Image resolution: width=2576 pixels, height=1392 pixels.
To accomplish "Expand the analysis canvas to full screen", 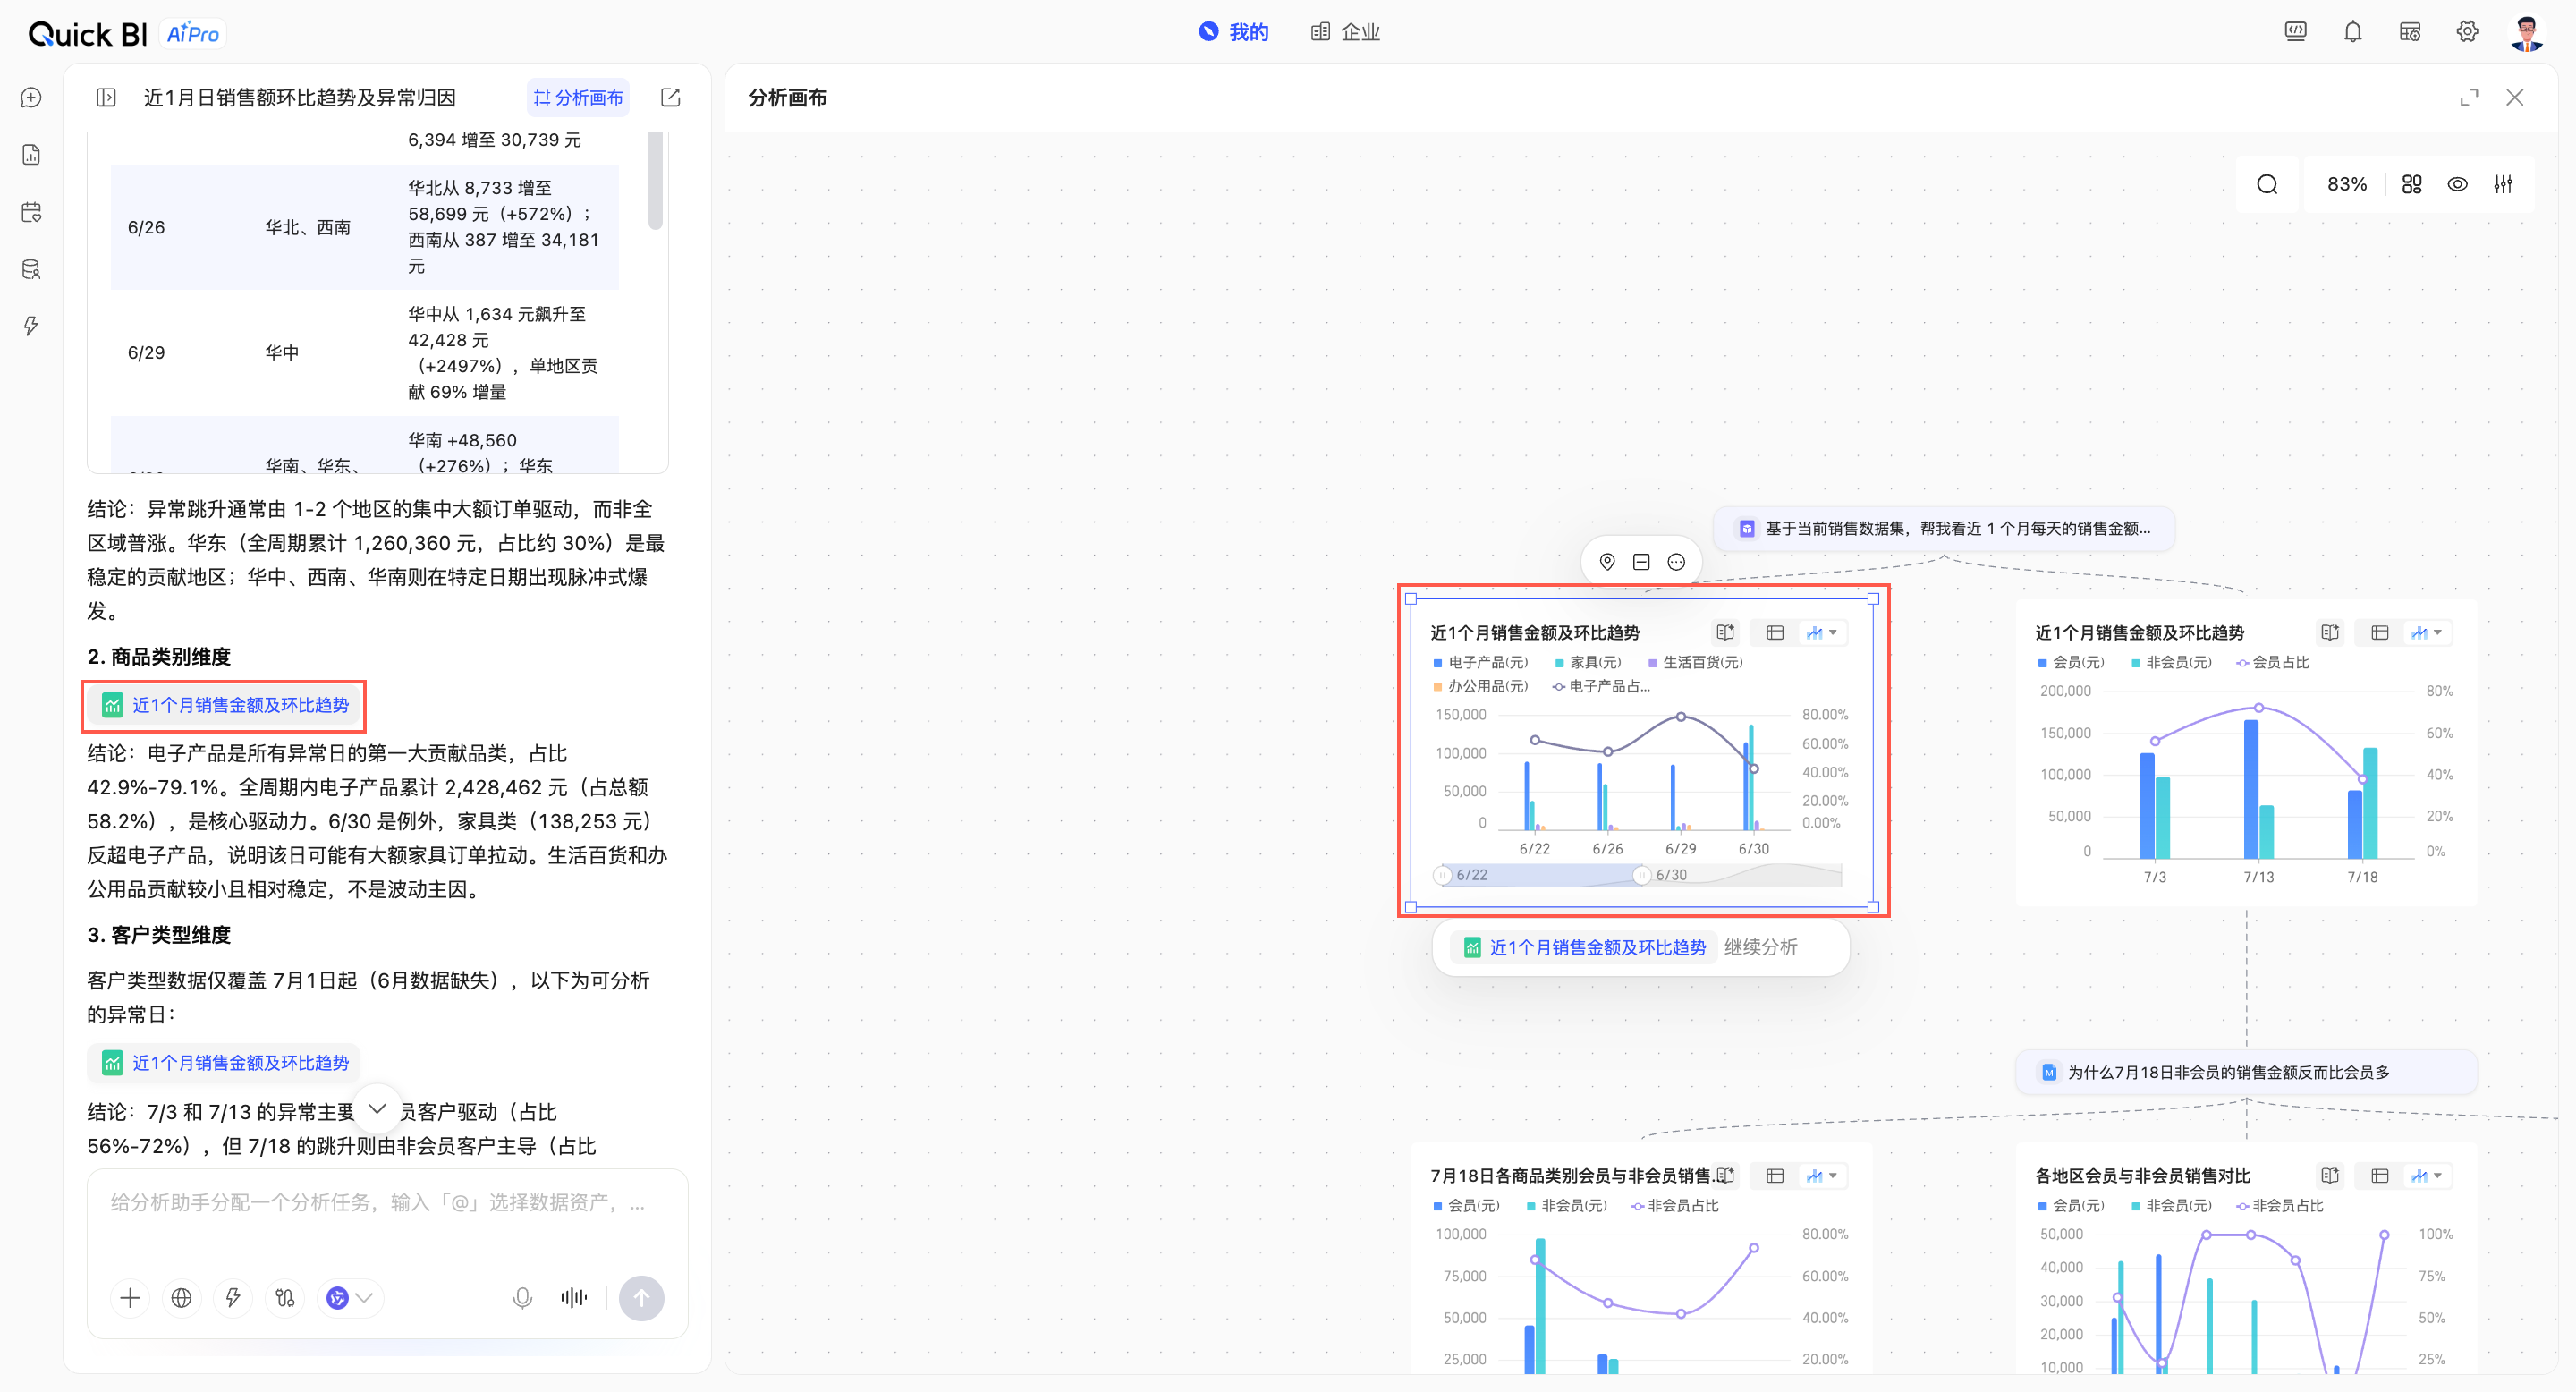I will (2469, 97).
